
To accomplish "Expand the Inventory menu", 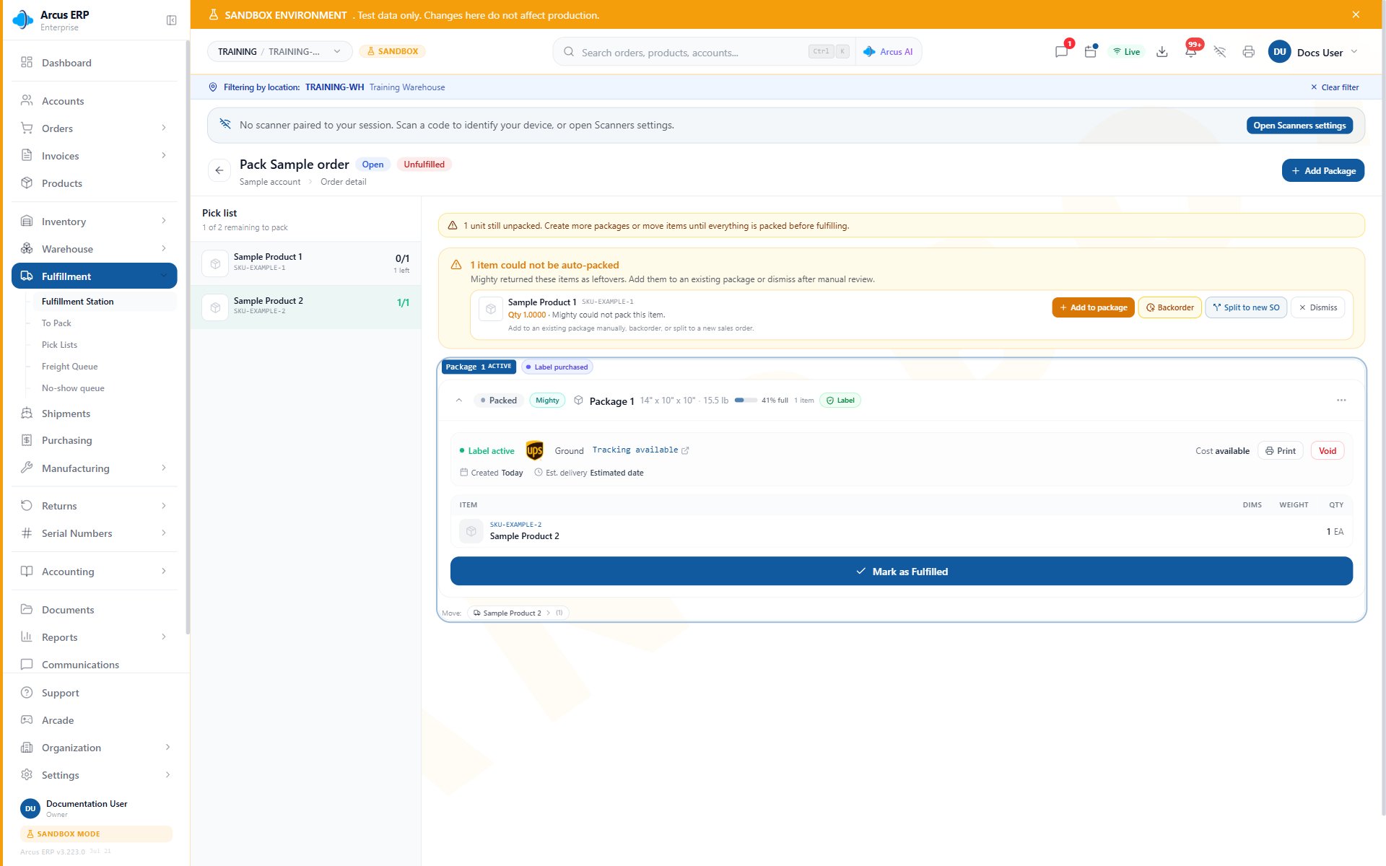I will point(95,222).
